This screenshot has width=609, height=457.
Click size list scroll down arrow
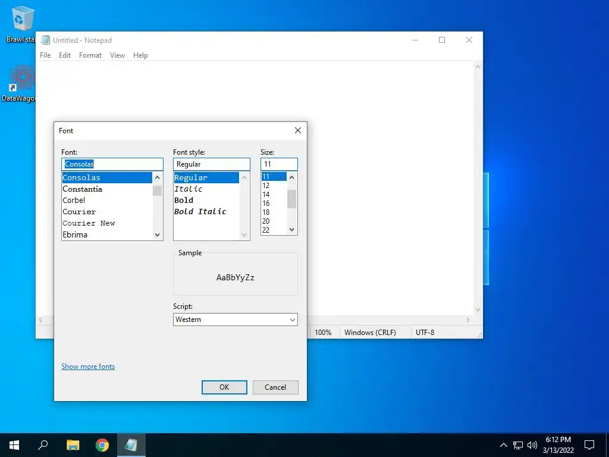(292, 230)
